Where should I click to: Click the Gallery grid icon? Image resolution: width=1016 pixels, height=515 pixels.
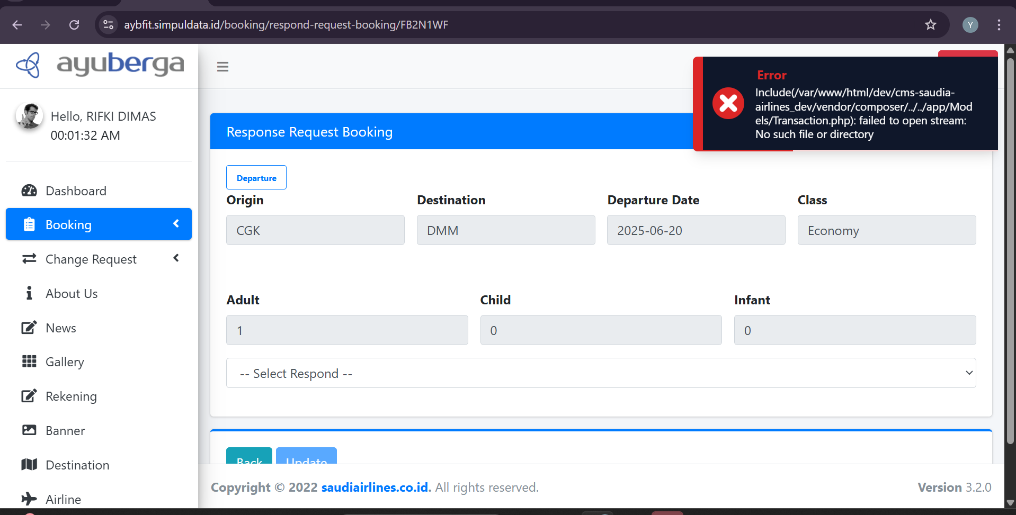pos(29,362)
